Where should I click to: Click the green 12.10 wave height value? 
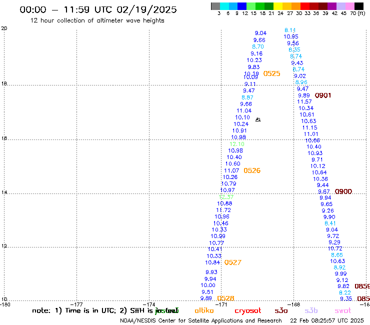(237, 144)
